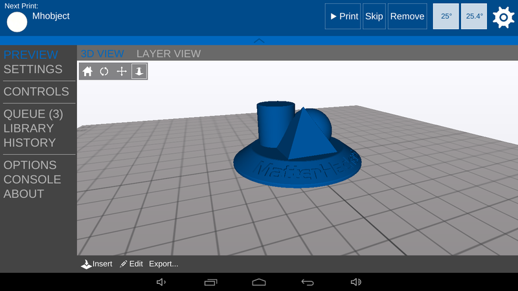Raise volume using Android nav bar
This screenshot has width=518, height=291.
coord(355,282)
